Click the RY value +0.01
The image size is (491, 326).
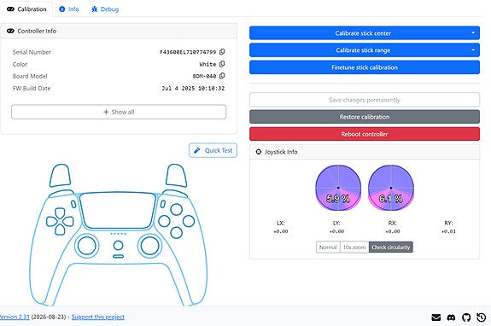tap(448, 231)
